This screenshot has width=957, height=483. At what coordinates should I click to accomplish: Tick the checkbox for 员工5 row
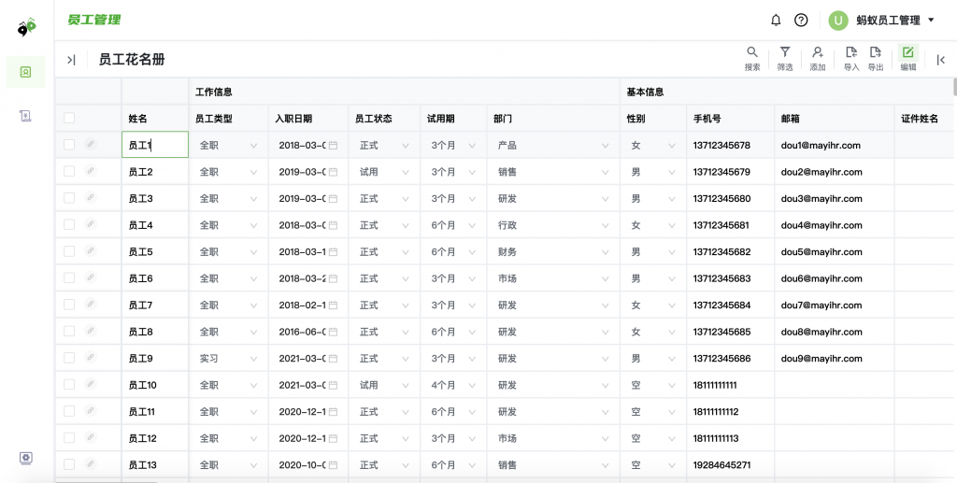[69, 252]
